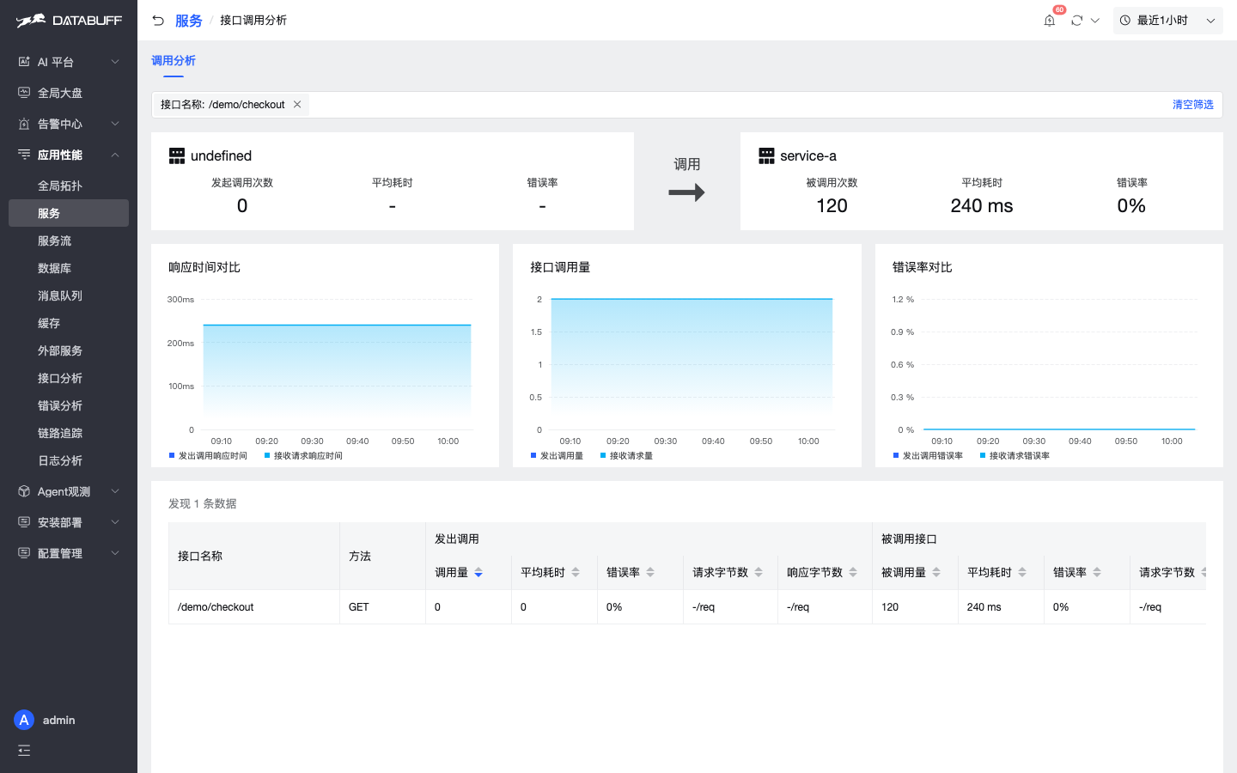Screen dimensions: 1237x773
Task: Click the service-a service icon
Action: pos(766,155)
